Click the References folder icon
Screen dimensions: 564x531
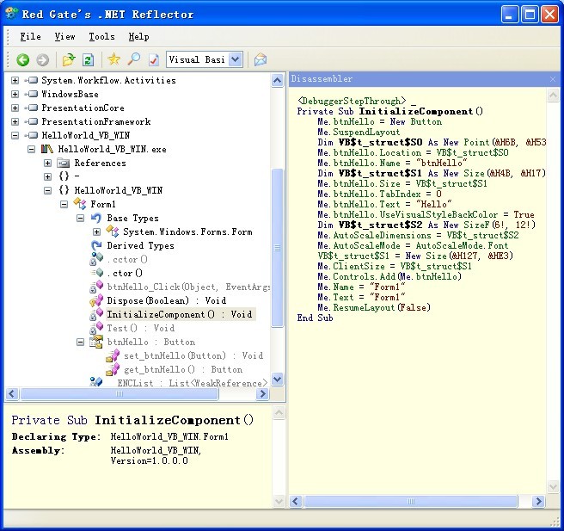[x=64, y=163]
